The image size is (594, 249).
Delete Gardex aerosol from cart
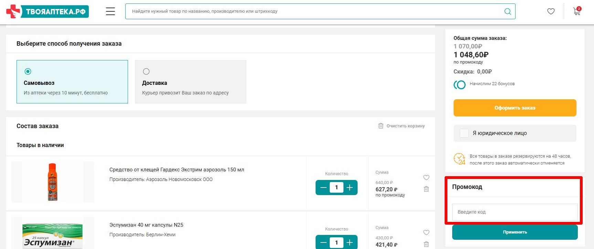pyautogui.click(x=426, y=189)
